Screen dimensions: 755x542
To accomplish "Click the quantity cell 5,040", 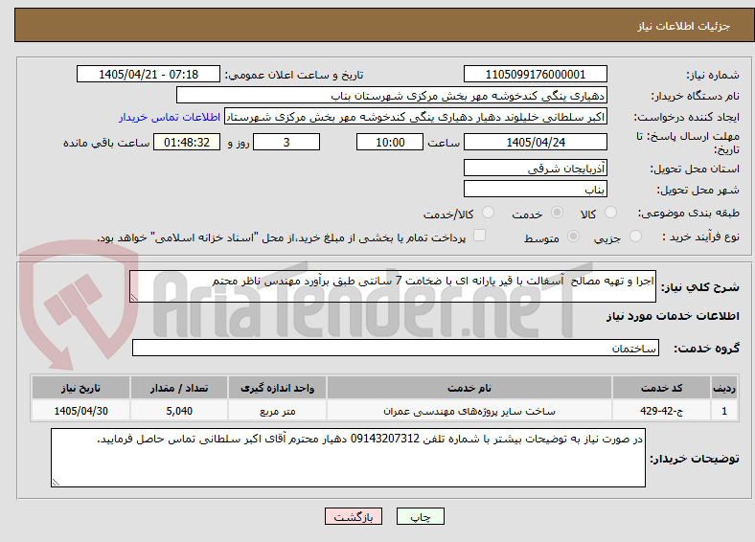I will point(179,411).
